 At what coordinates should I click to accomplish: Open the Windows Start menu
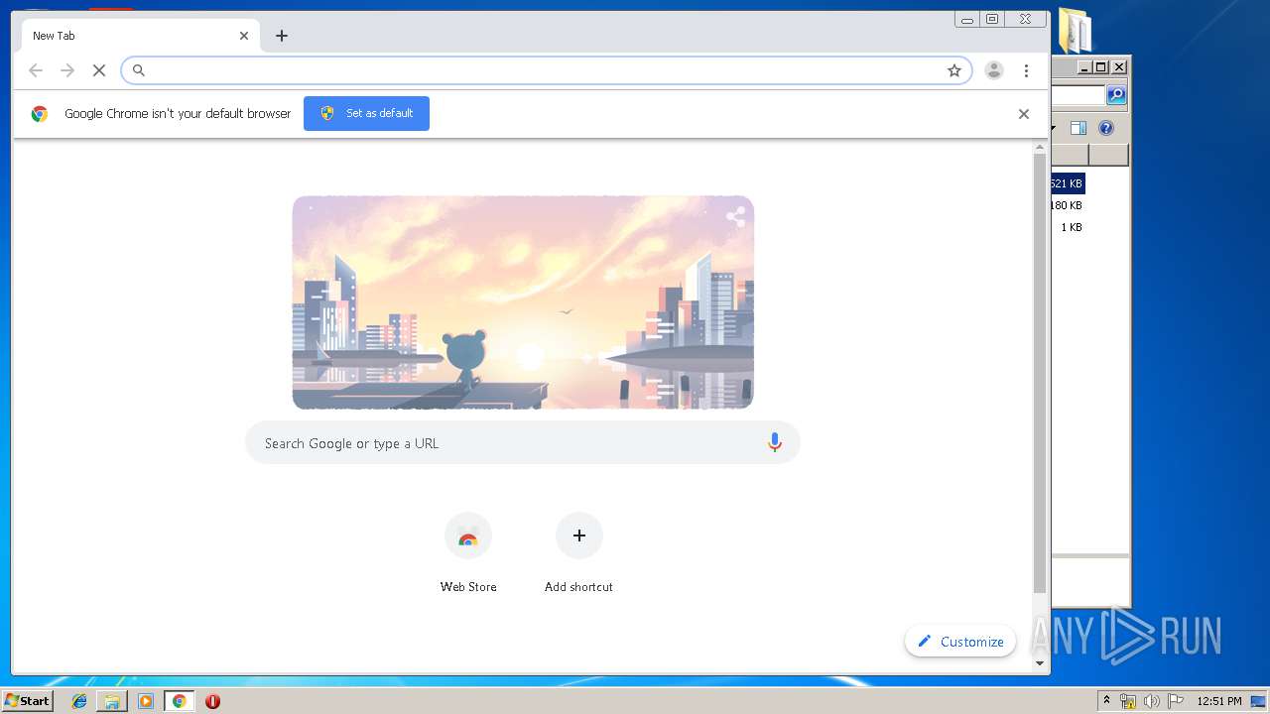[x=27, y=701]
